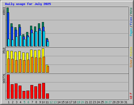This screenshot has width=134, height=105.
Task: Click the red KB bar for day 7
Action: coord(32,92)
